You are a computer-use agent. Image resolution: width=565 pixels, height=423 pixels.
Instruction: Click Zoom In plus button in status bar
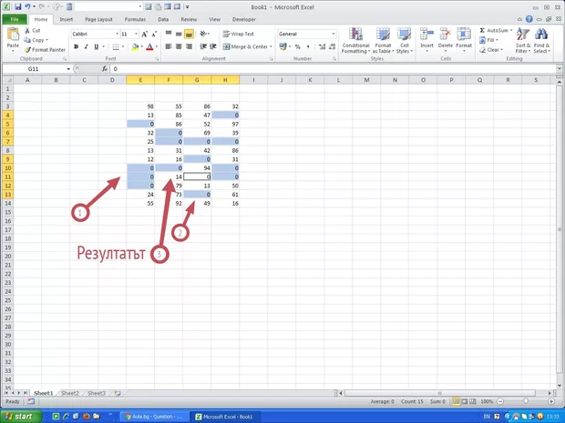click(x=551, y=401)
